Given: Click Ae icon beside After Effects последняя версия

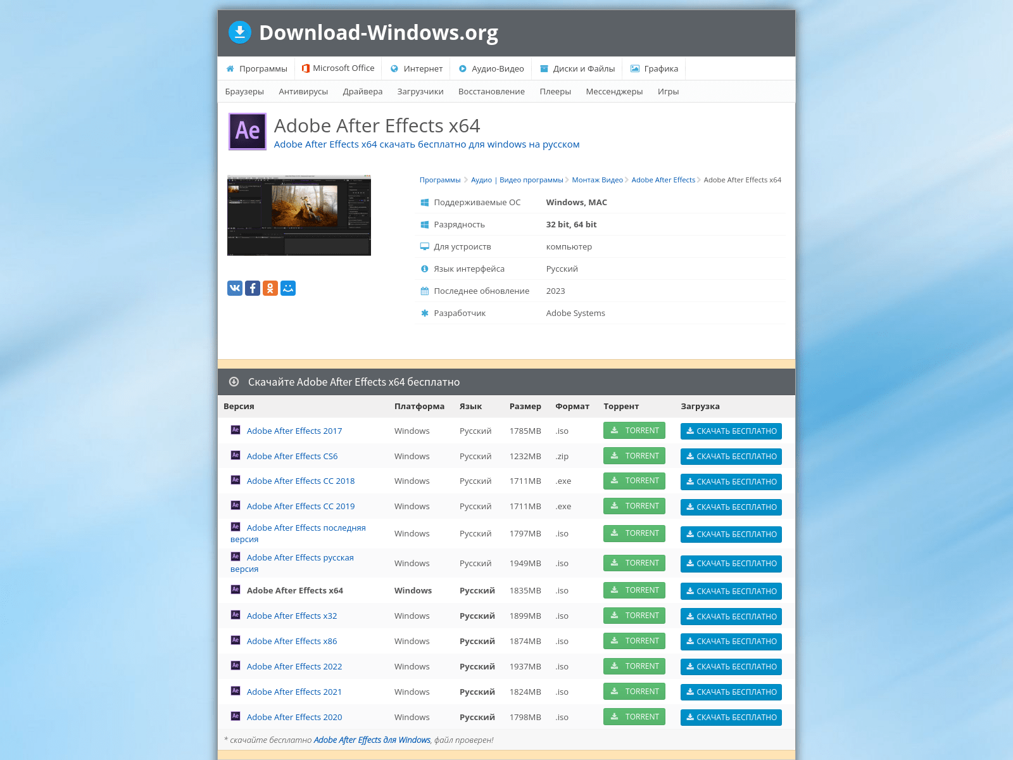Looking at the screenshot, I should click(x=236, y=527).
